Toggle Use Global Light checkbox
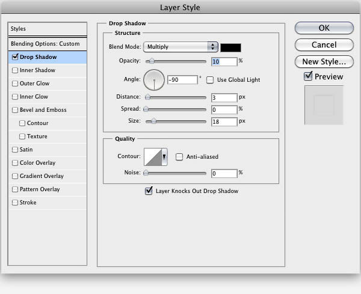Viewport: 361px width, 294px height. click(210, 80)
